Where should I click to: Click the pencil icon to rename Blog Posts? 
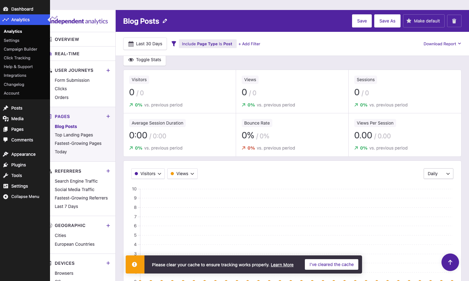[x=165, y=21]
